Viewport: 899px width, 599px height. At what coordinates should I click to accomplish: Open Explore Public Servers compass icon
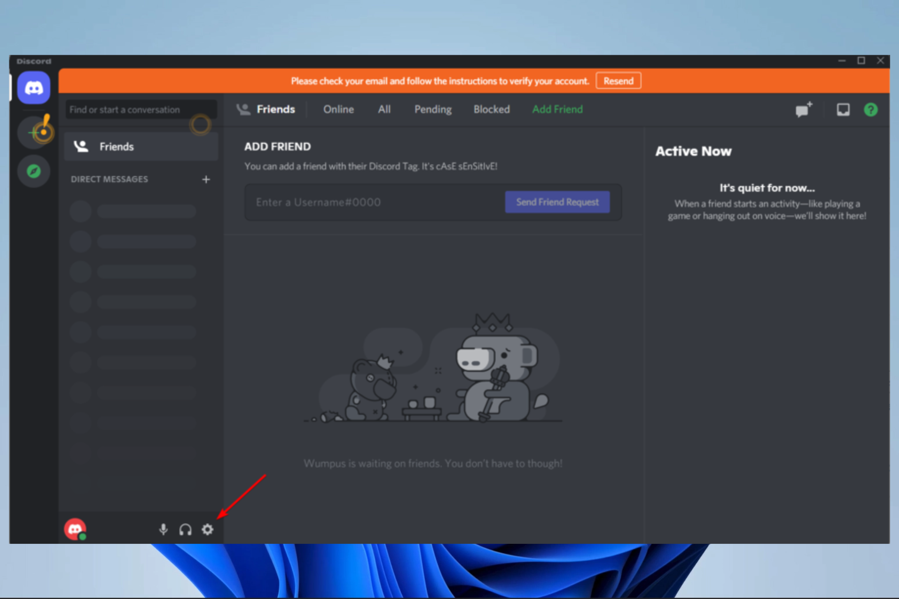[x=34, y=171]
